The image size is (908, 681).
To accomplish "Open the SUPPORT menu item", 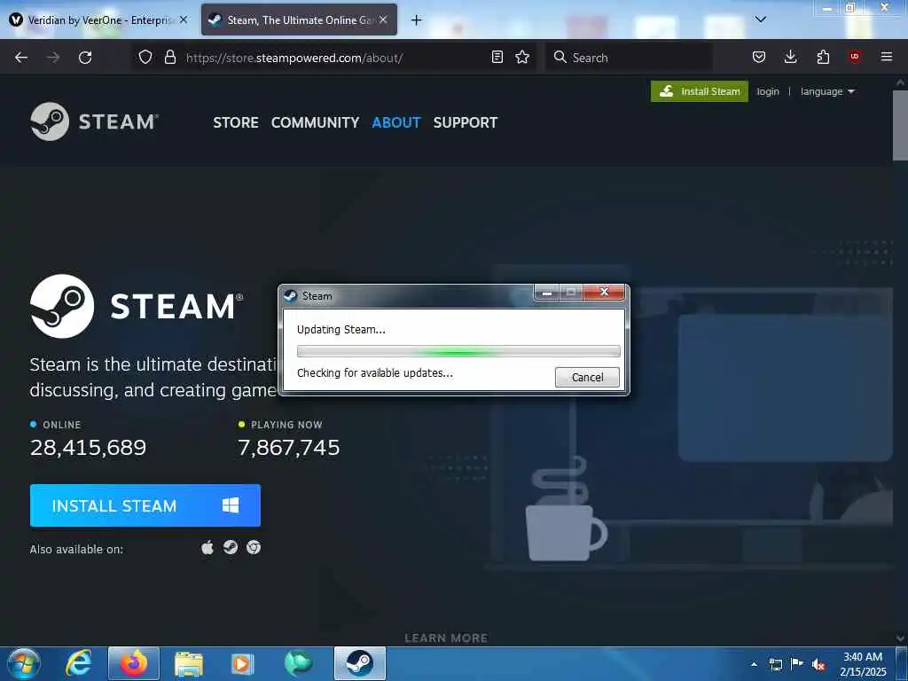I will [x=466, y=122].
